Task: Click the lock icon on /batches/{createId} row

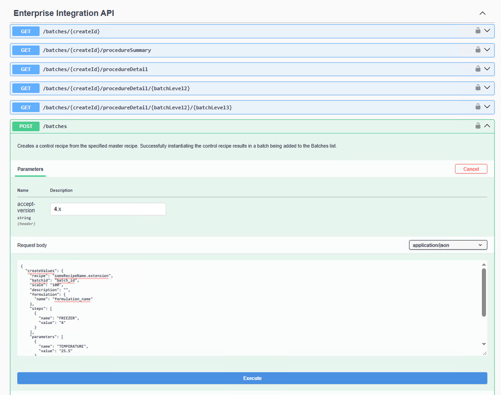Action: point(478,30)
